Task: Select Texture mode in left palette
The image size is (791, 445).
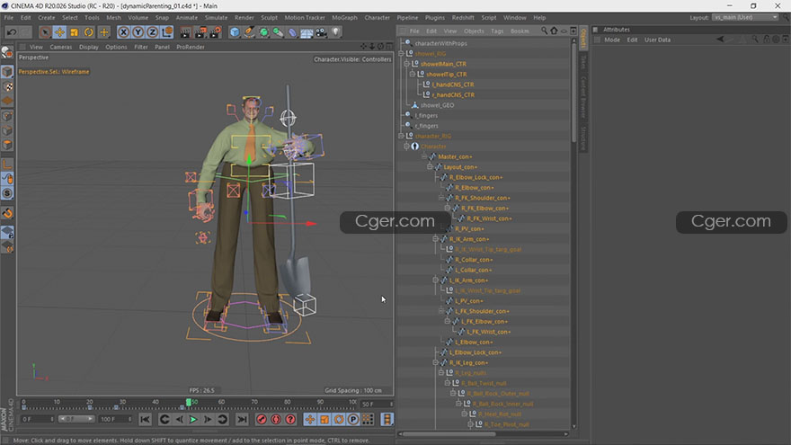Action: (7, 87)
